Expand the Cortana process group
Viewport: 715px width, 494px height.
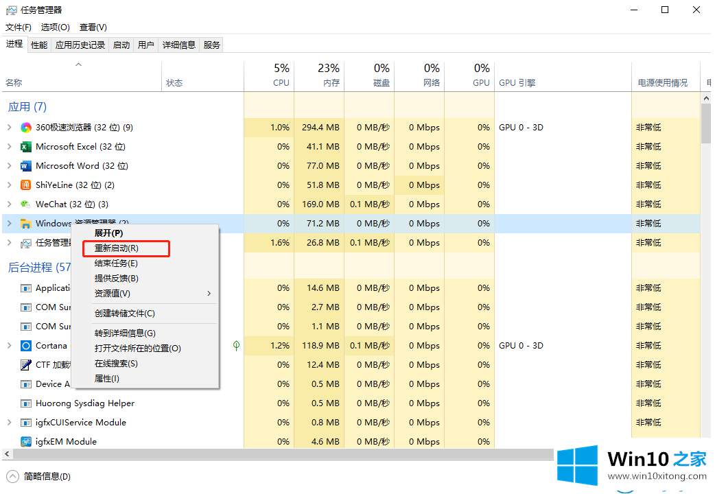[10, 345]
